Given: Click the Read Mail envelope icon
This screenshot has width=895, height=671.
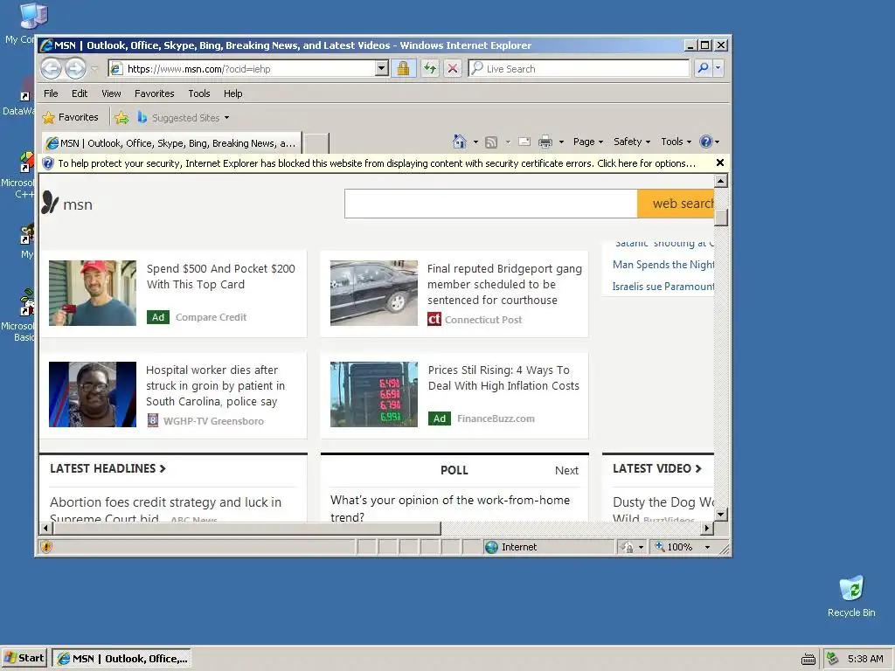Looking at the screenshot, I should point(524,142).
